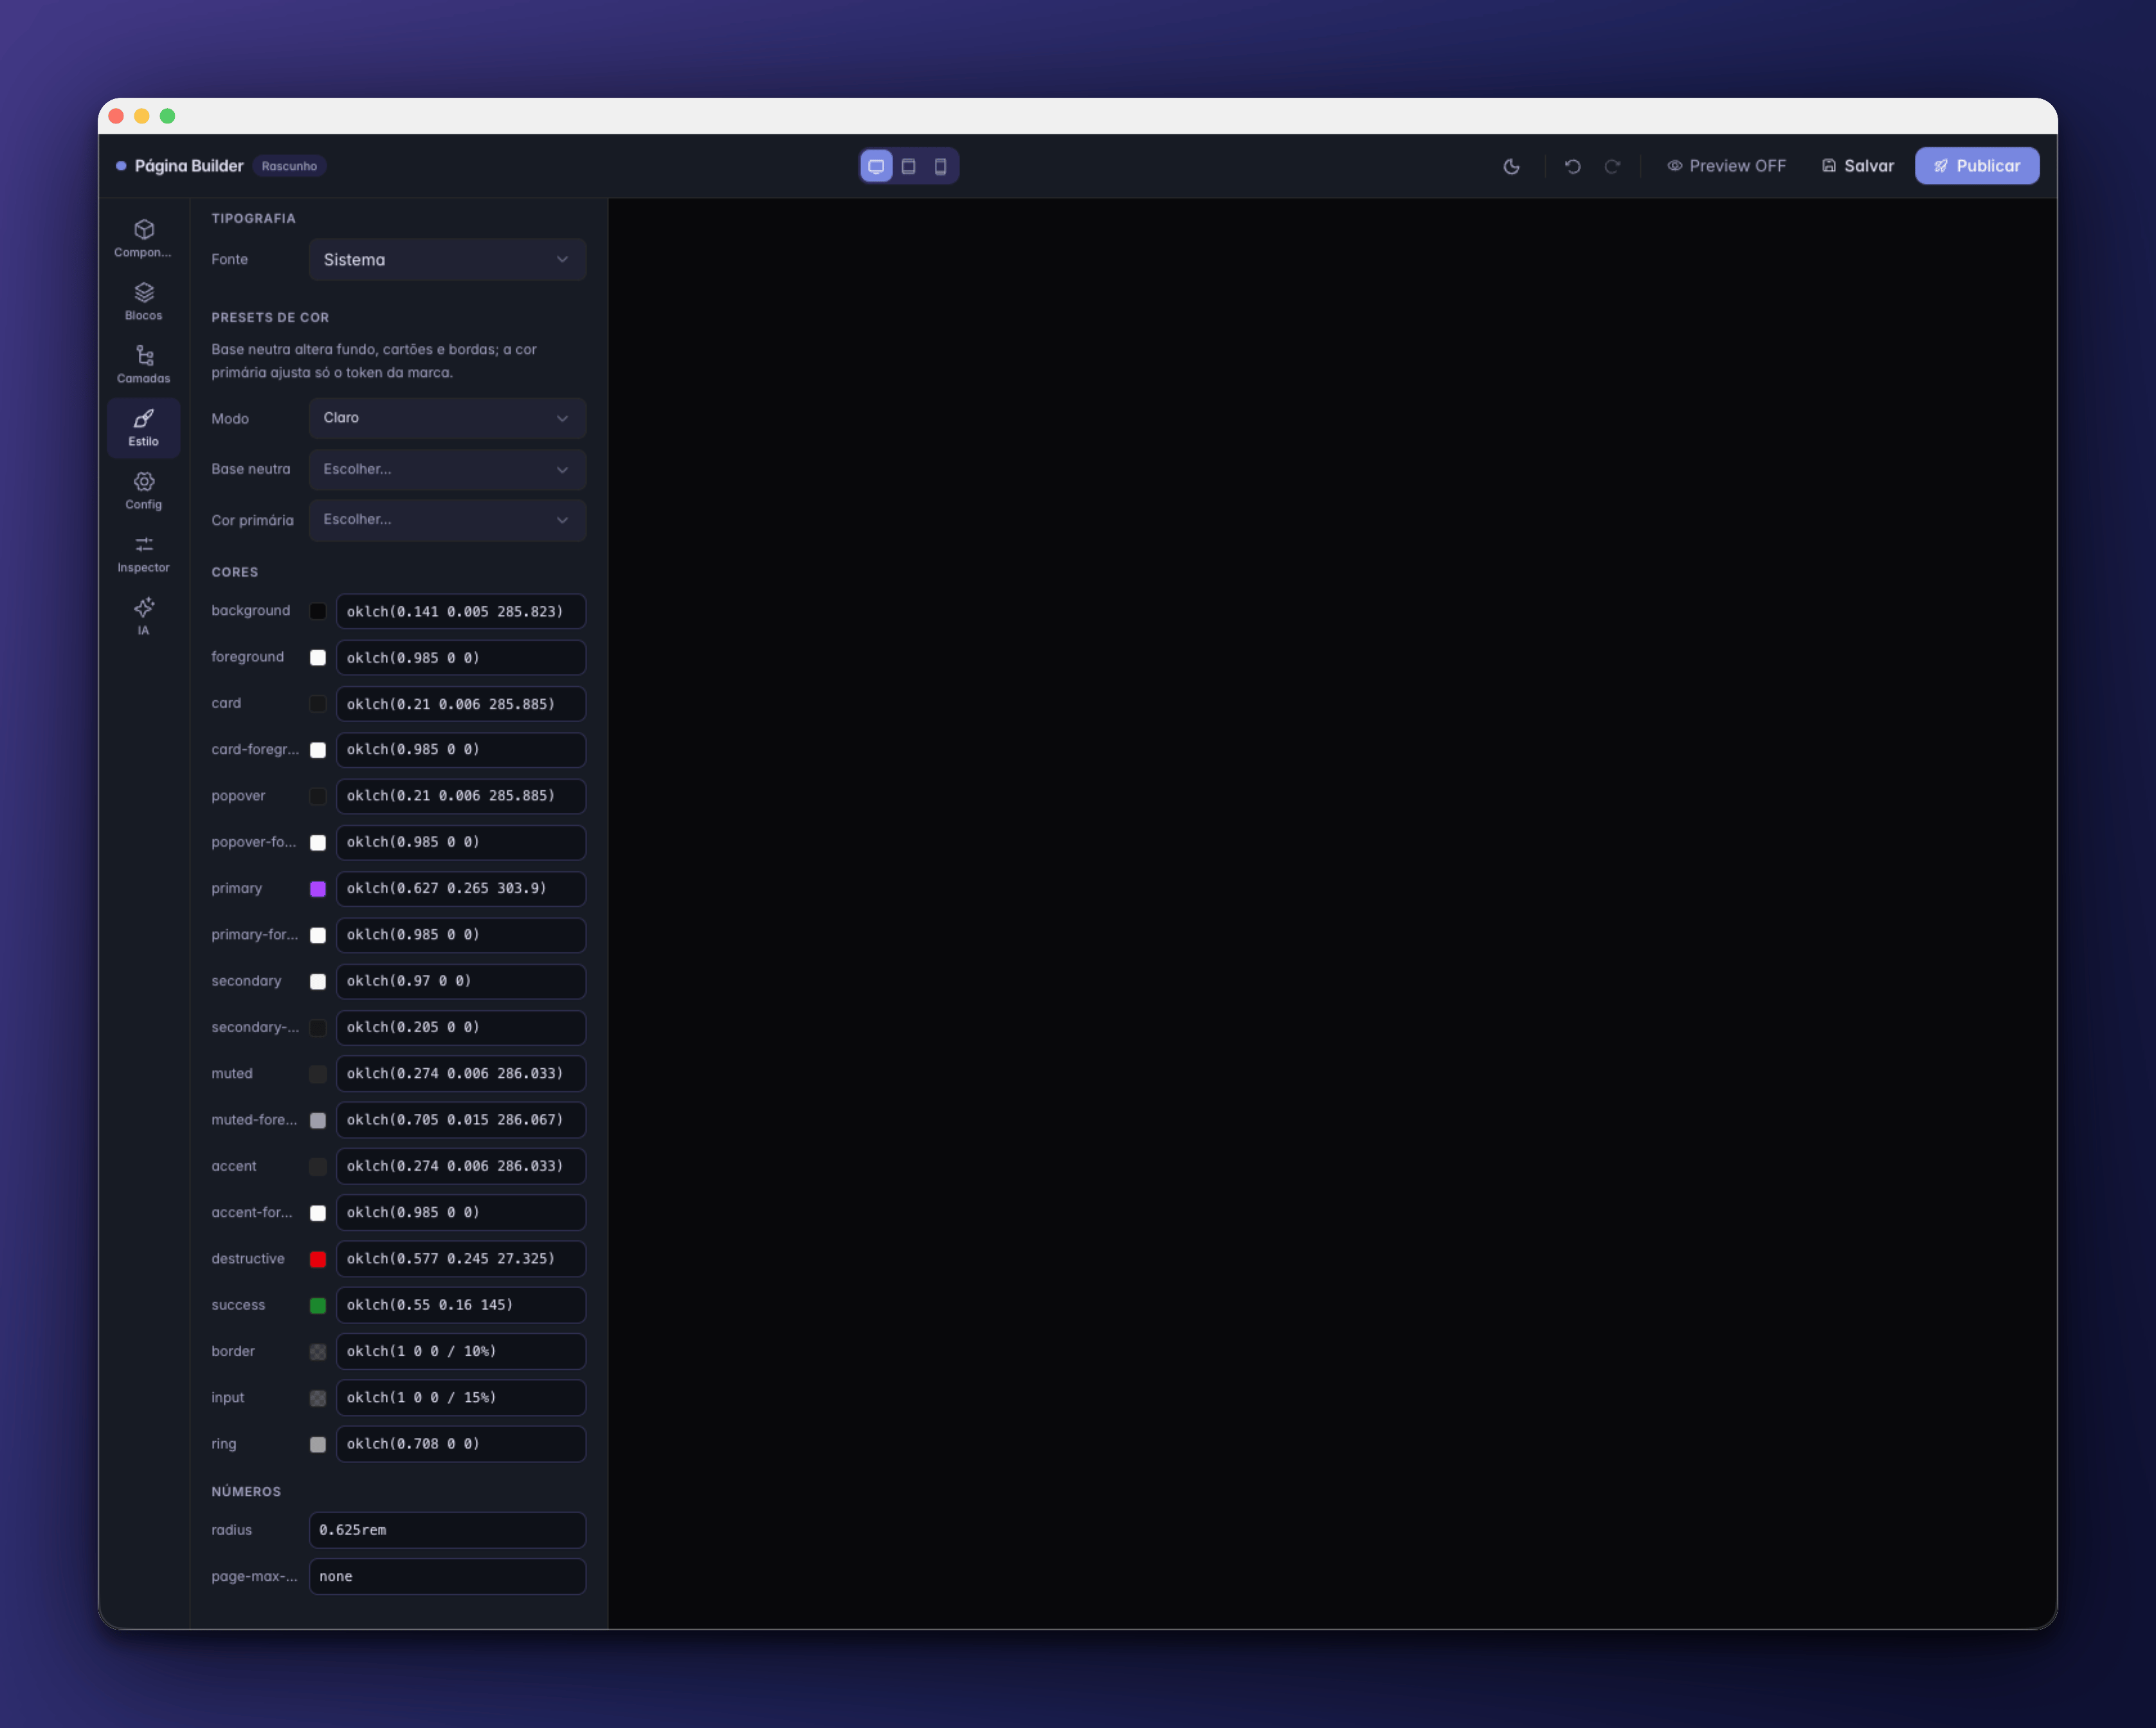Screen dimensions: 2156x1728
Task: Select the Estilo brush tab
Action: click(x=143, y=428)
